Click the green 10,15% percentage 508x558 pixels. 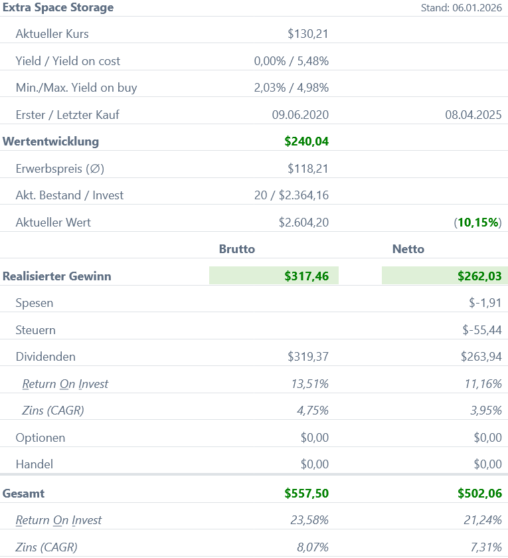click(478, 223)
